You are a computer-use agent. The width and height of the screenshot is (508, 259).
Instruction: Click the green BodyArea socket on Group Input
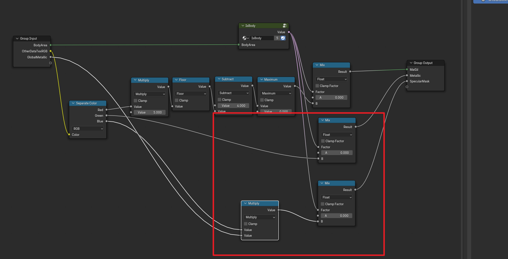coord(51,45)
